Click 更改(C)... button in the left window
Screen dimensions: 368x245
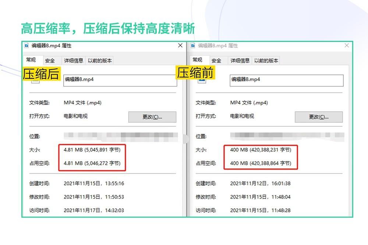pyautogui.click(x=152, y=117)
